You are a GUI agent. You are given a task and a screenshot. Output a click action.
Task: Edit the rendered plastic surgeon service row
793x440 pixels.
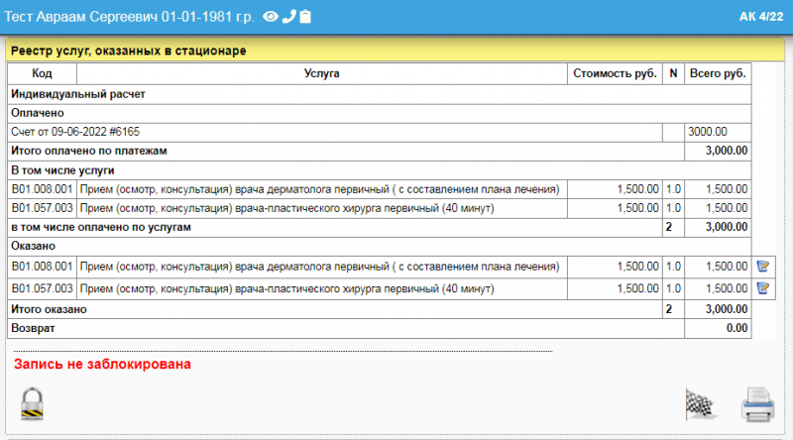(x=762, y=288)
